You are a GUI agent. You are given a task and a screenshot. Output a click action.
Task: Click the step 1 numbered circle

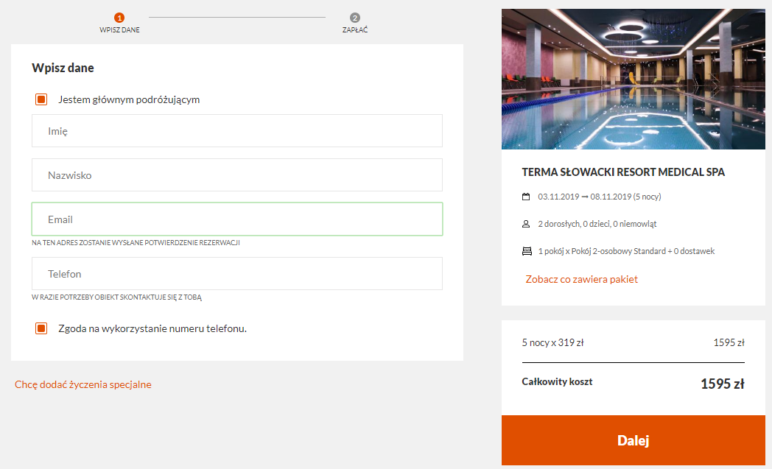click(119, 18)
